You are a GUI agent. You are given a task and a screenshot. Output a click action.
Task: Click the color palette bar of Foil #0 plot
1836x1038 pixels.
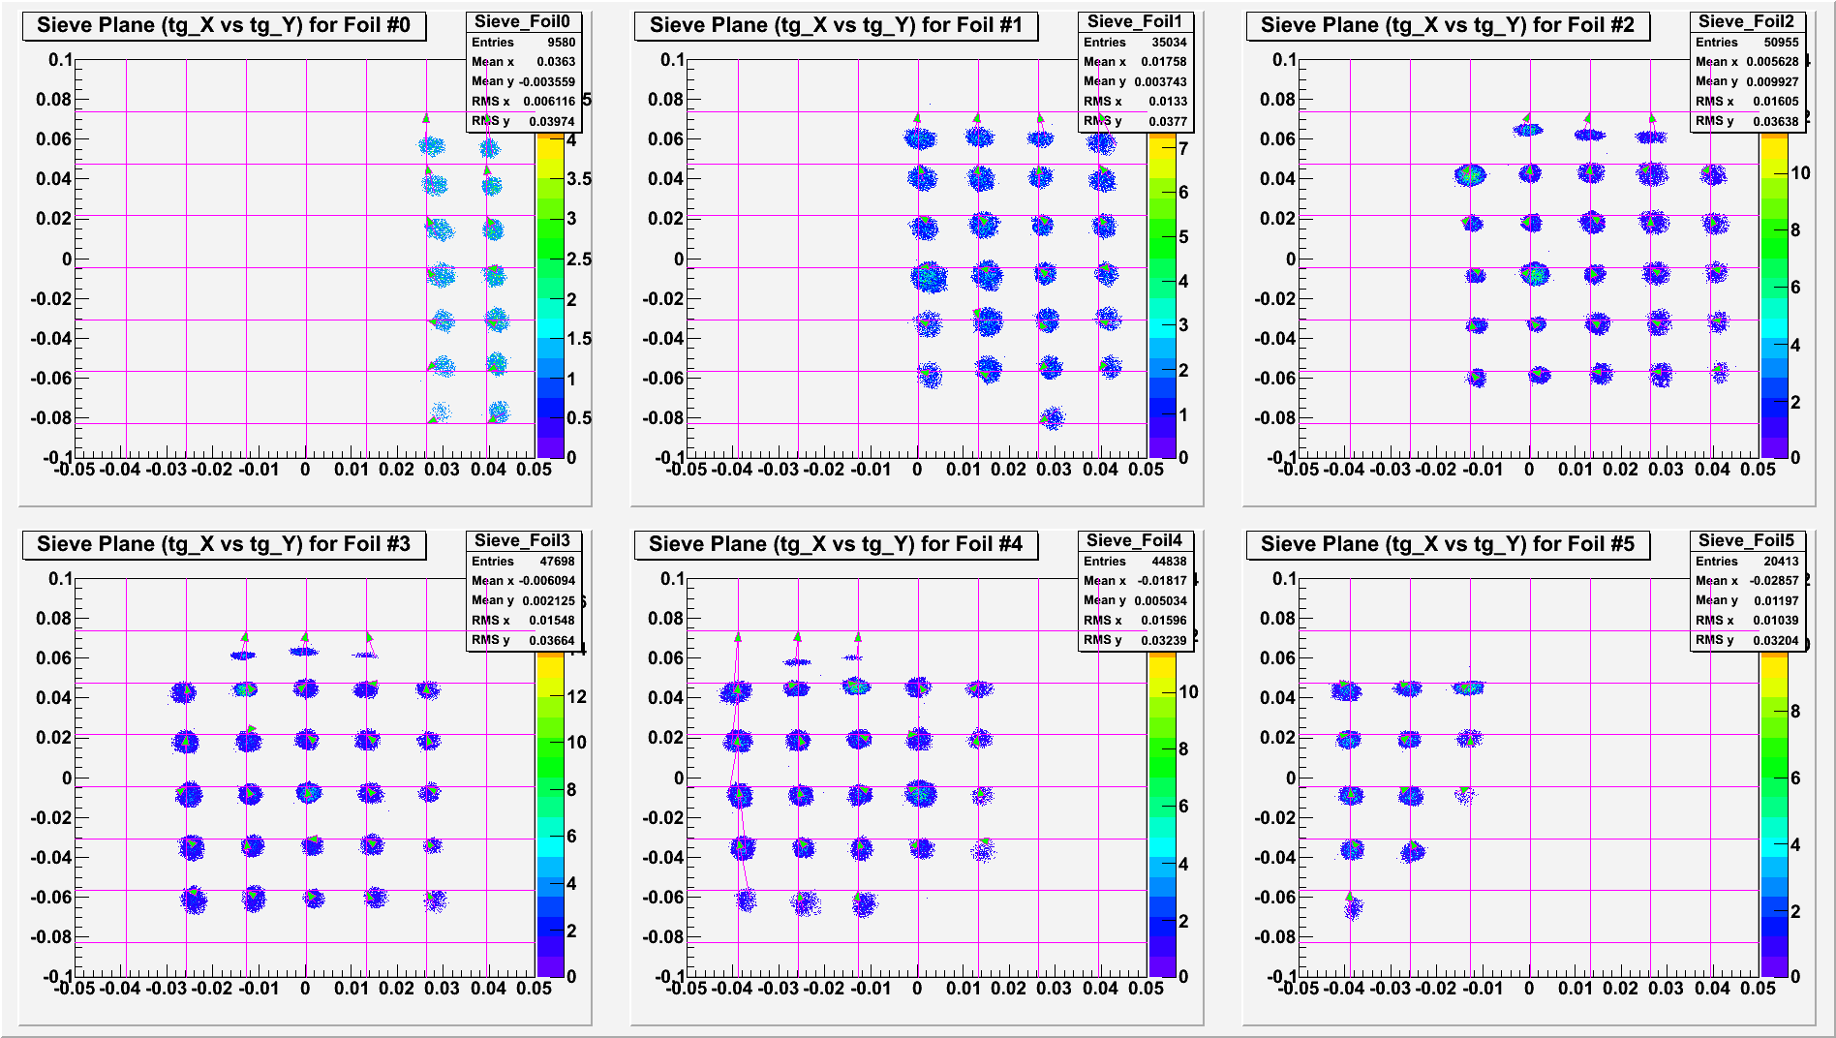550,295
